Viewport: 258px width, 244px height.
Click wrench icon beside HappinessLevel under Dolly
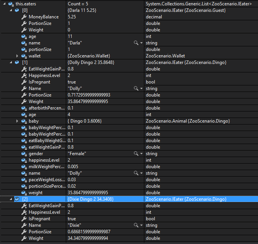[24, 75]
